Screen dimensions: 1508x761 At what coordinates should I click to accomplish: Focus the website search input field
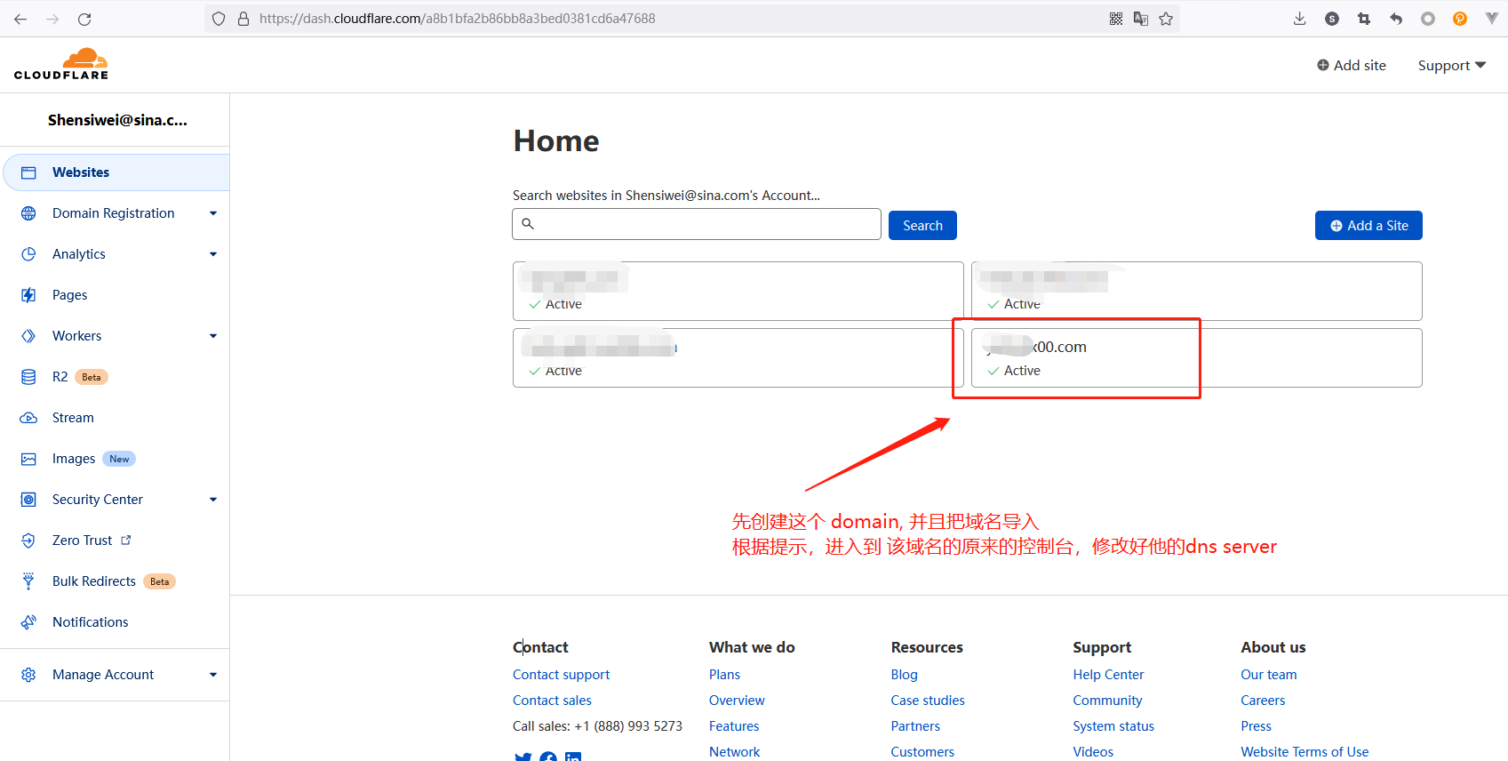(702, 224)
